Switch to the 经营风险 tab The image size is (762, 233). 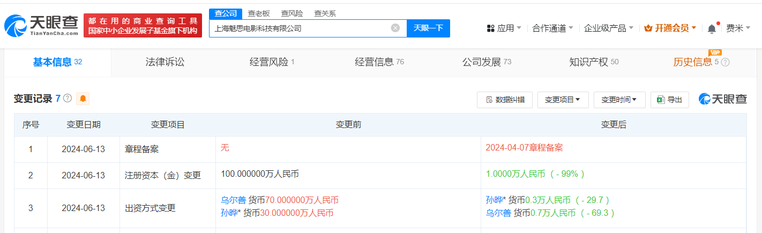[x=272, y=62]
